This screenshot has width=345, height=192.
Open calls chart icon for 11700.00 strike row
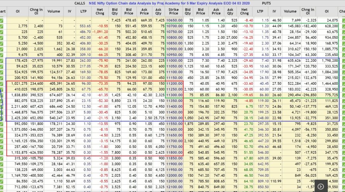(x=1, y=141)
